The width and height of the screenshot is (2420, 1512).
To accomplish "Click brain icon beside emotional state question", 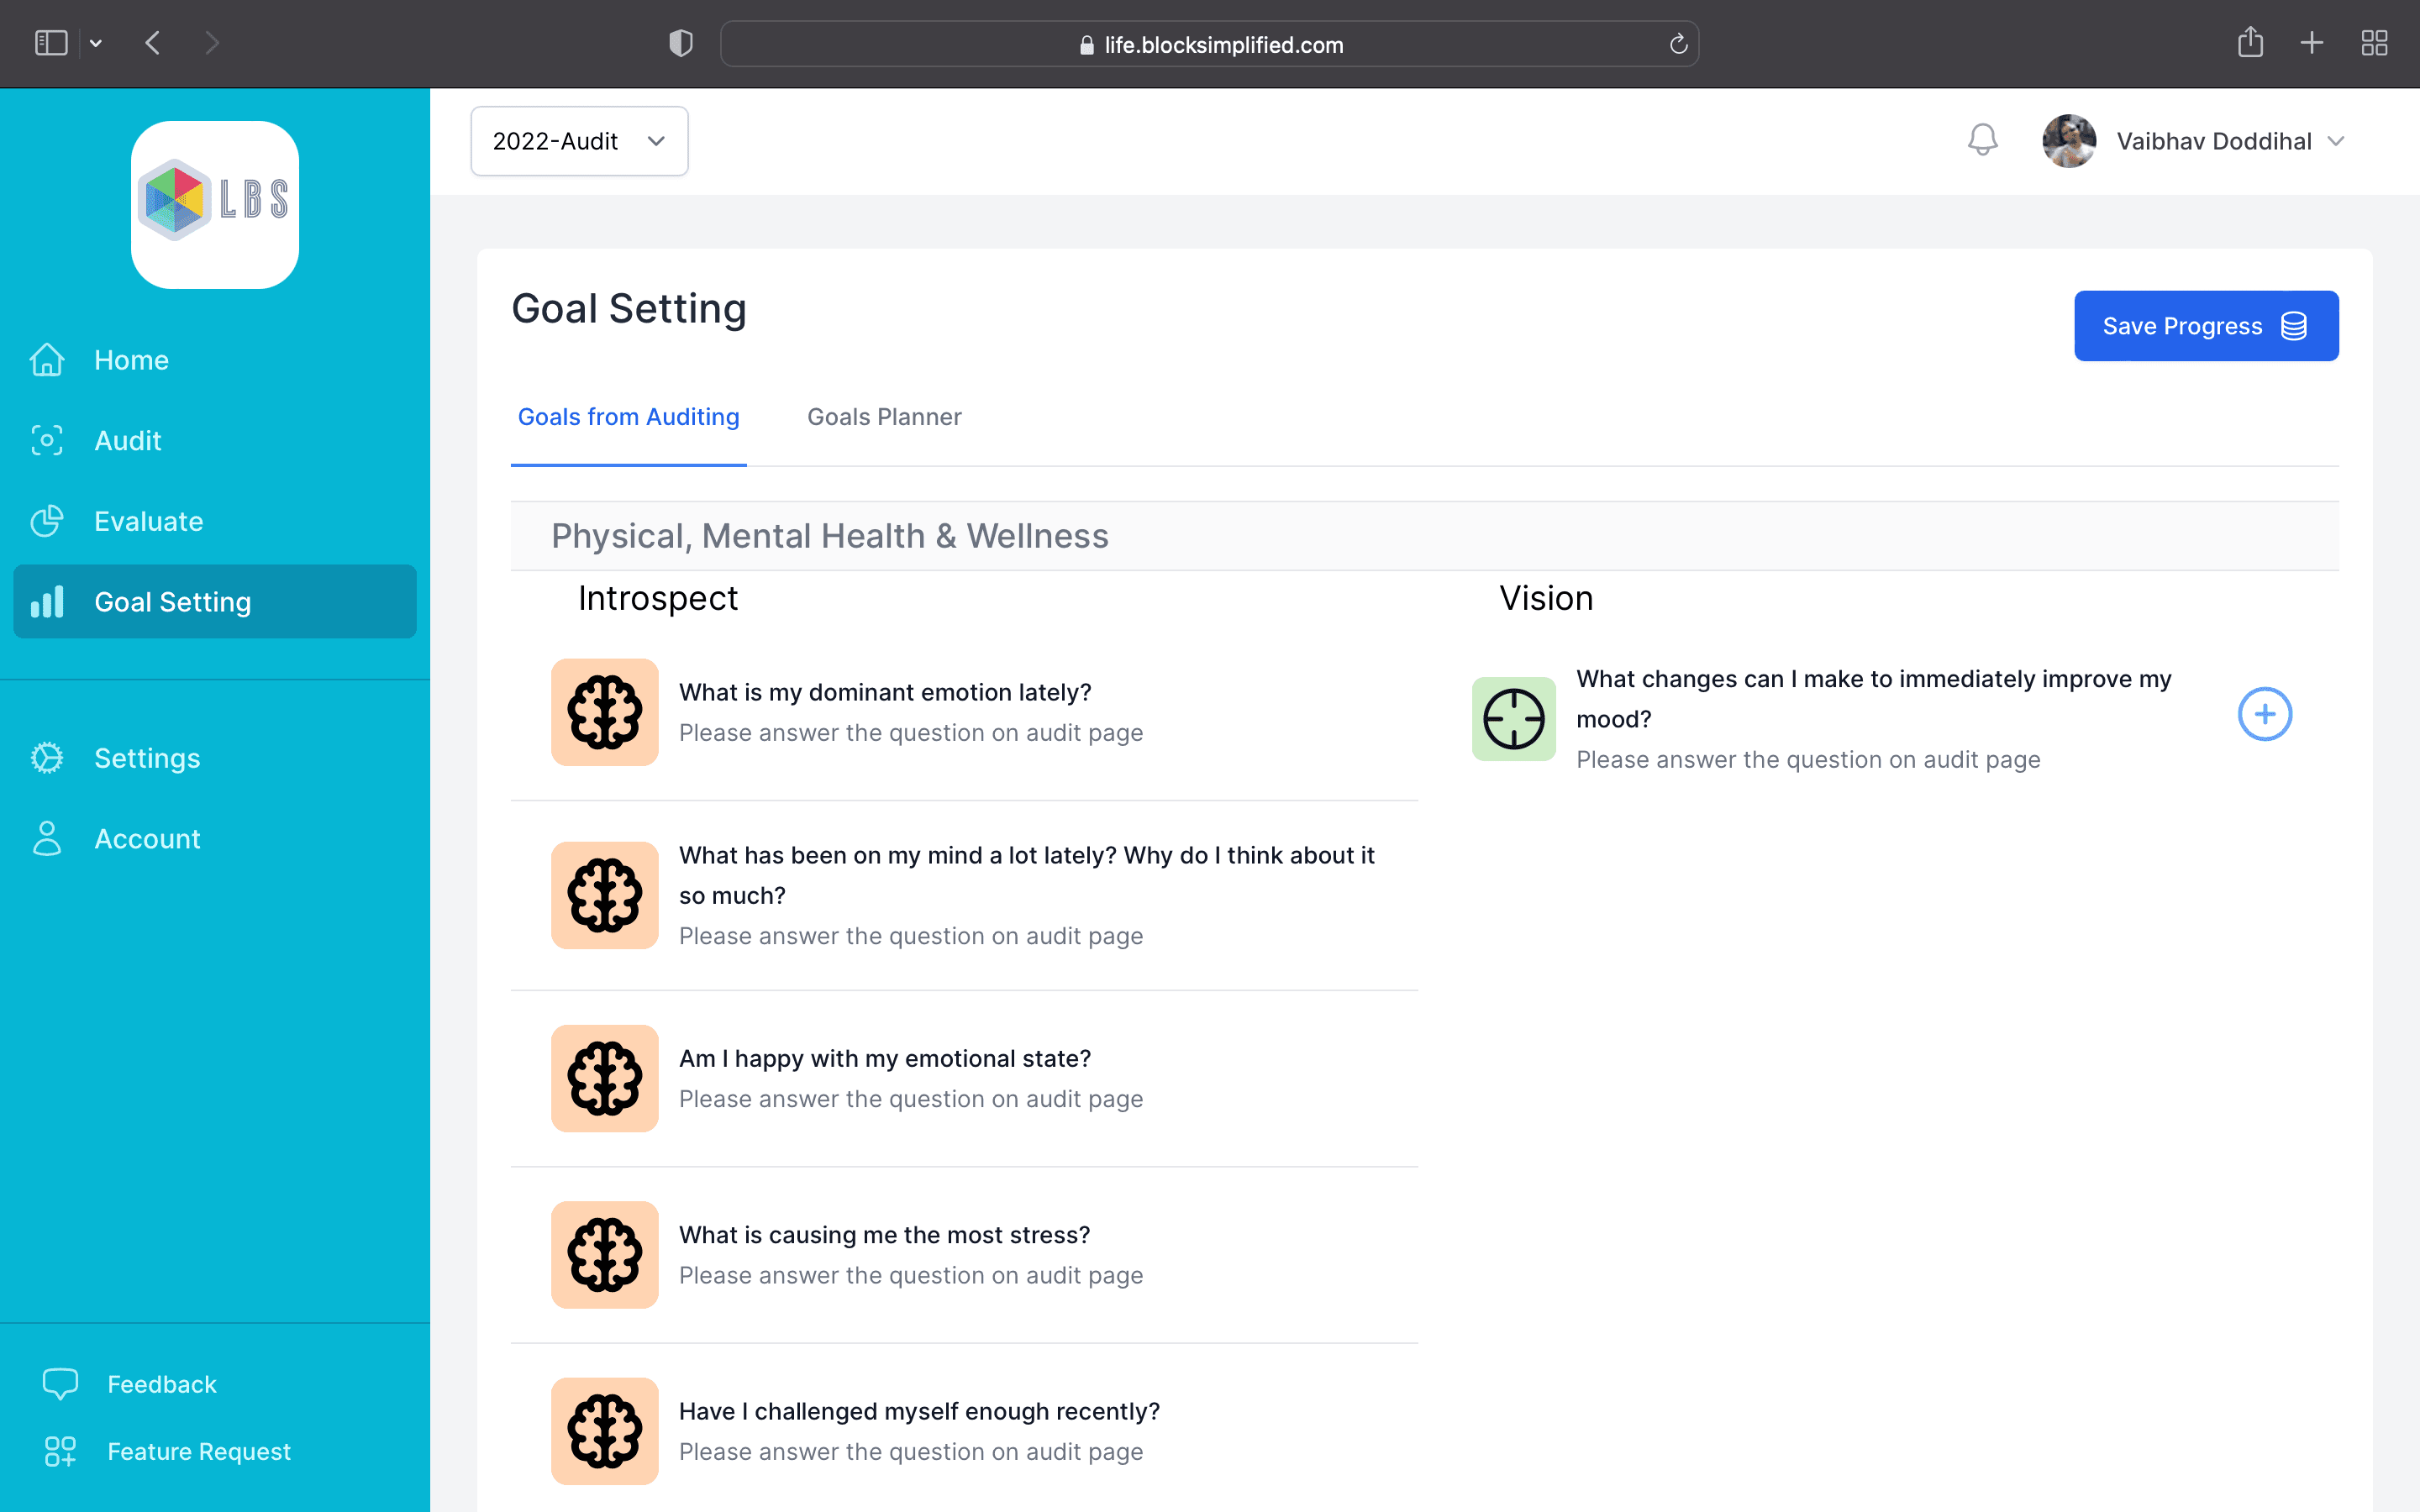I will click(x=605, y=1078).
